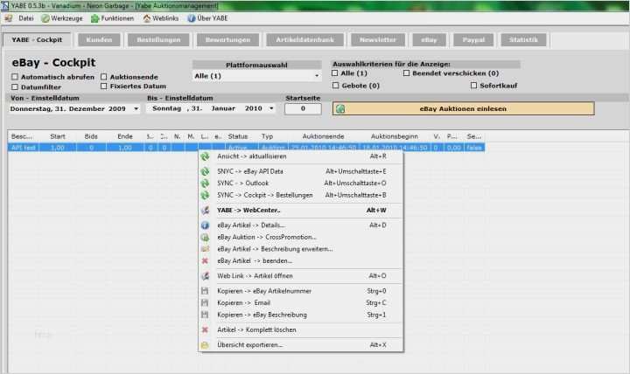630x374 pixels.
Task: Toggle the Datumfilter checkbox
Action: [x=15, y=87]
